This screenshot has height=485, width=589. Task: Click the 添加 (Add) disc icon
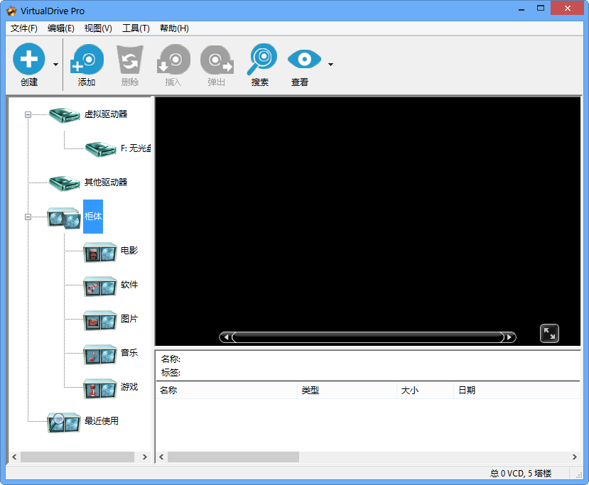coord(87,58)
